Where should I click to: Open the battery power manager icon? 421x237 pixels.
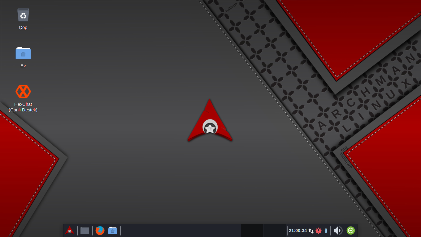point(326,231)
